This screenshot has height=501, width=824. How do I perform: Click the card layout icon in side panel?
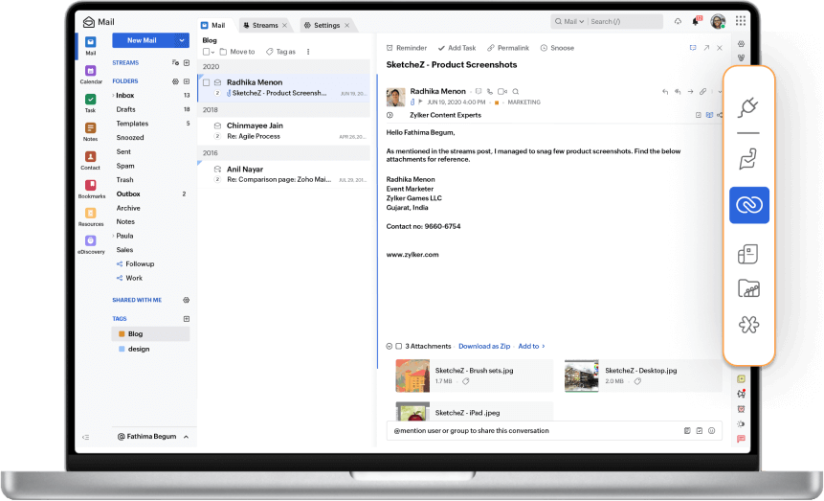click(747, 254)
